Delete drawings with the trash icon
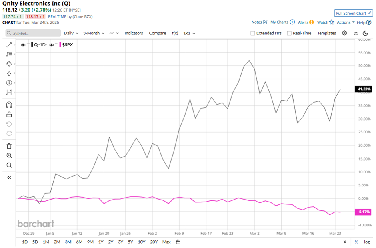This screenshot has height=248, width=376. click(9, 146)
